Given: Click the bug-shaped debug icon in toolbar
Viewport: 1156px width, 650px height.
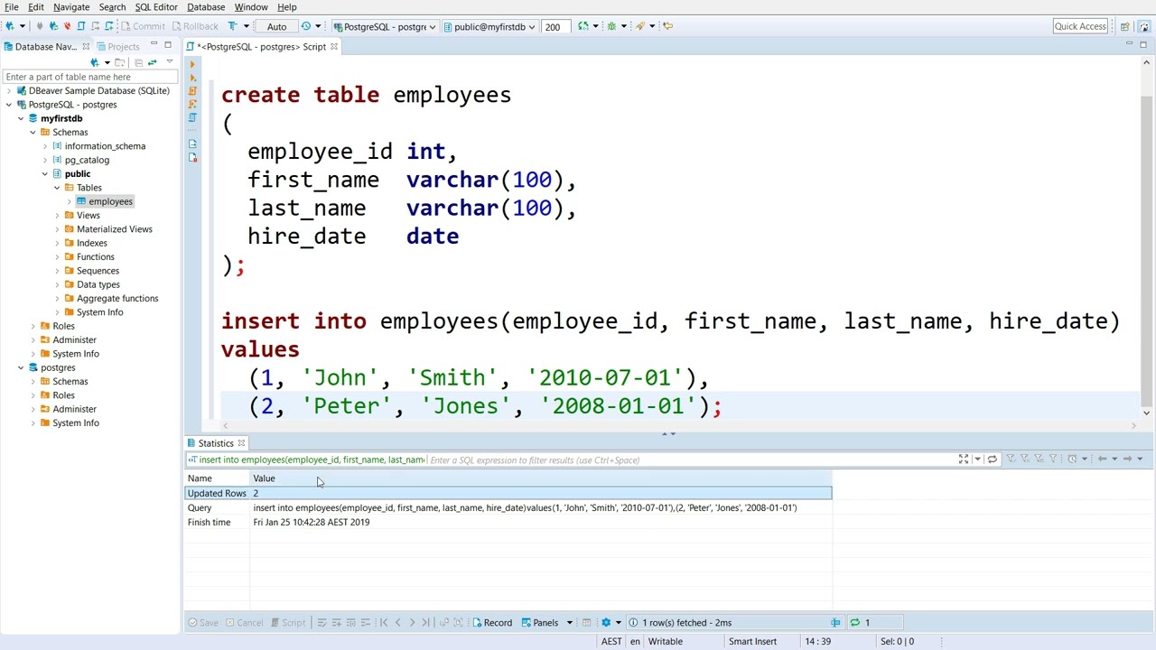Looking at the screenshot, I should pyautogui.click(x=611, y=26).
